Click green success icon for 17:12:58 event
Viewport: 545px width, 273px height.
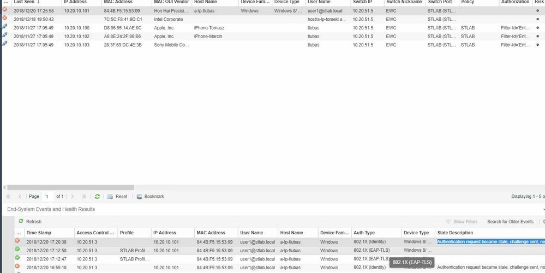pyautogui.click(x=17, y=250)
